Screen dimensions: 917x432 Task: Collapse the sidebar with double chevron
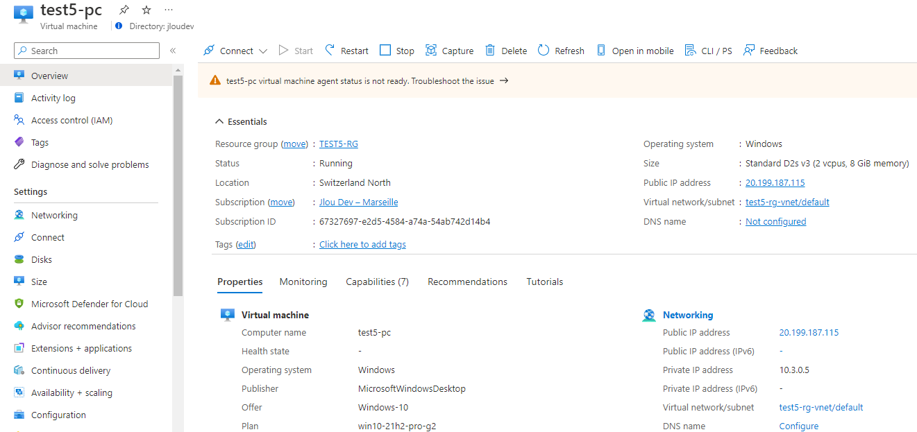pyautogui.click(x=173, y=51)
